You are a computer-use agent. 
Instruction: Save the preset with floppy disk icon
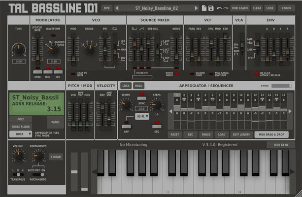(x=211, y=8)
